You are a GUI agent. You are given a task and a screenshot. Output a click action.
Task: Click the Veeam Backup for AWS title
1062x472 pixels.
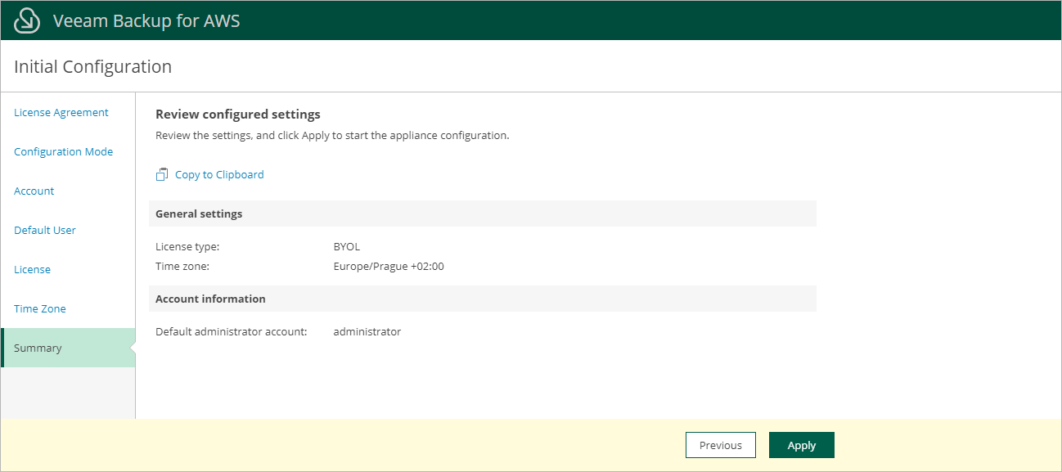146,21
